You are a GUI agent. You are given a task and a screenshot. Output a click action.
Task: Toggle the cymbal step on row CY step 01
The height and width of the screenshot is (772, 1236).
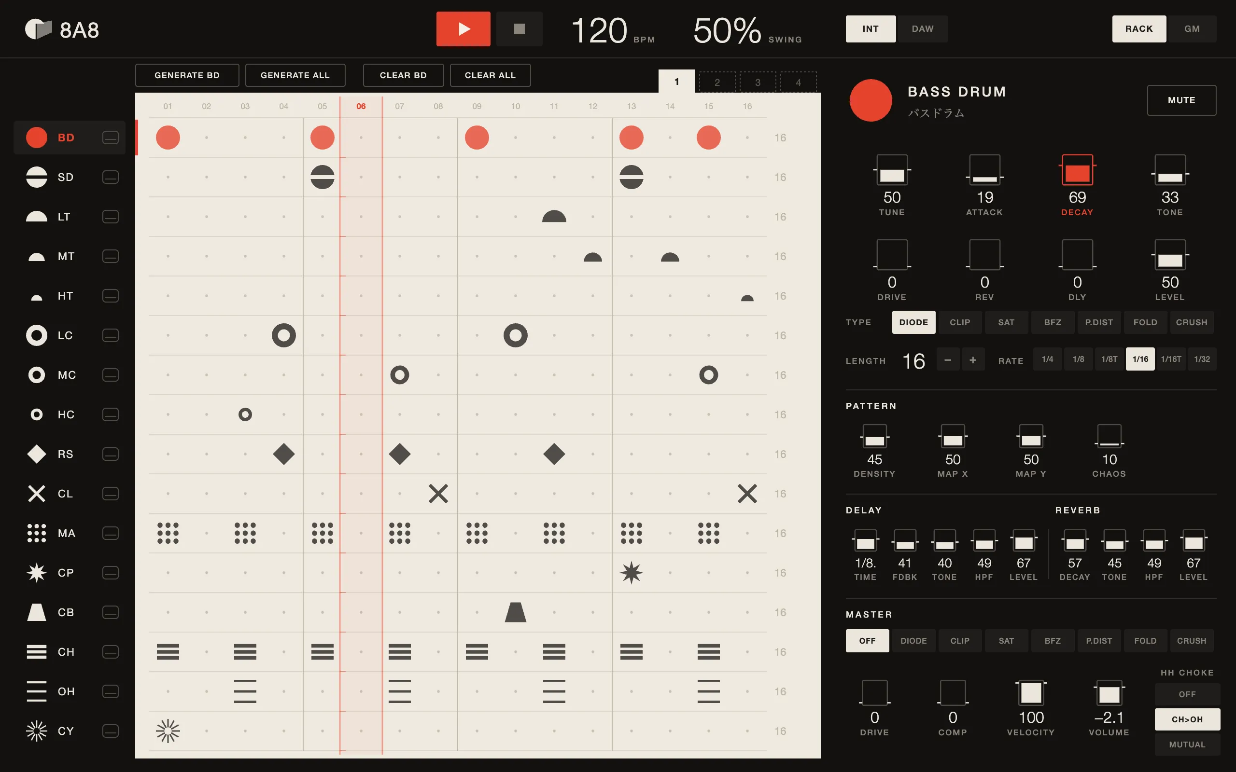coord(168,731)
